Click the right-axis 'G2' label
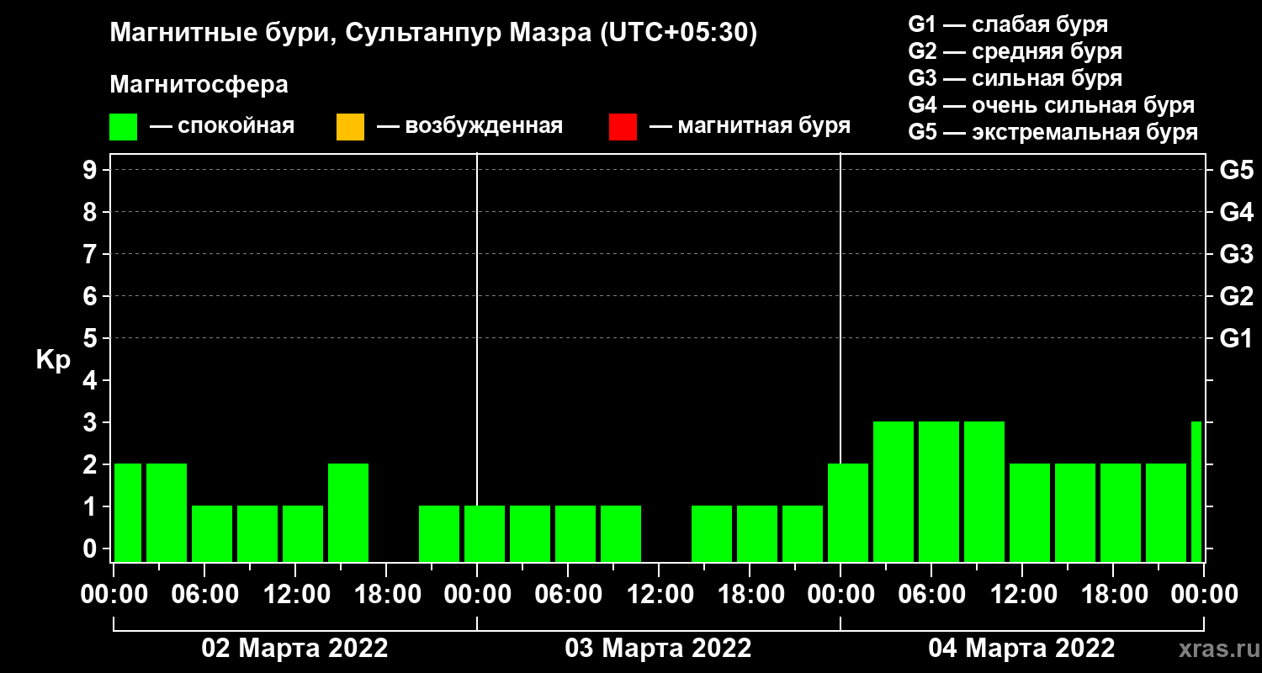Screen dimensions: 1262x673 [x=1236, y=297]
